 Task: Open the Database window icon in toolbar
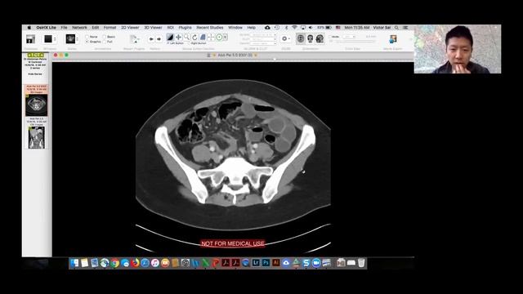30,39
